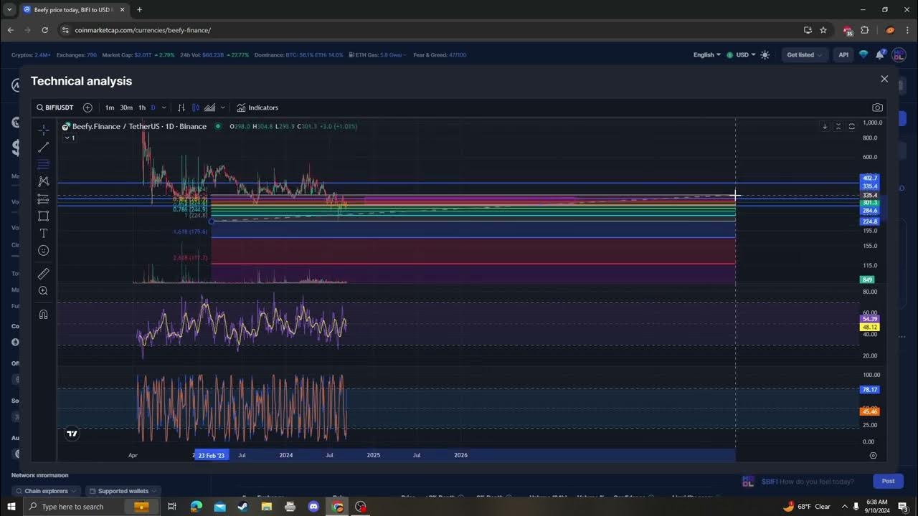Viewport: 918px width, 516px height.
Task: Select the ruler measure tool
Action: (x=43, y=274)
